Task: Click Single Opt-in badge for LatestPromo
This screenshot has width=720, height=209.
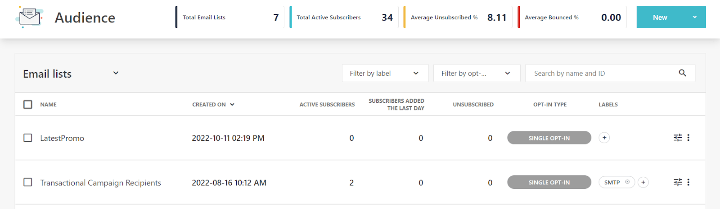Action: (x=549, y=138)
